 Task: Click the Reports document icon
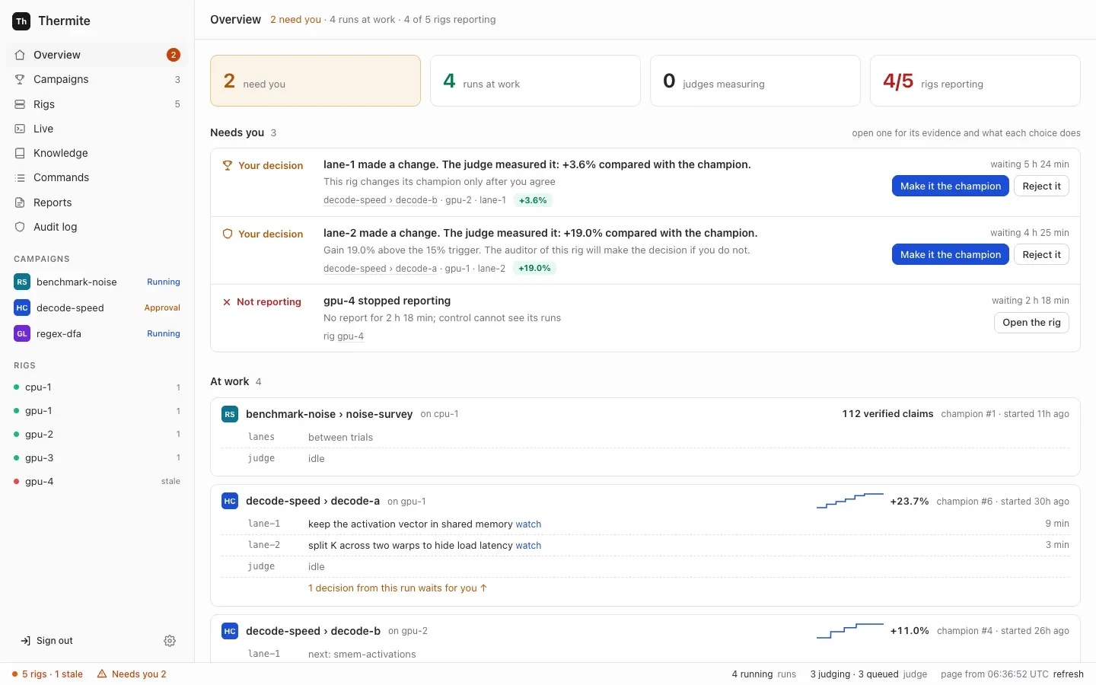click(20, 202)
